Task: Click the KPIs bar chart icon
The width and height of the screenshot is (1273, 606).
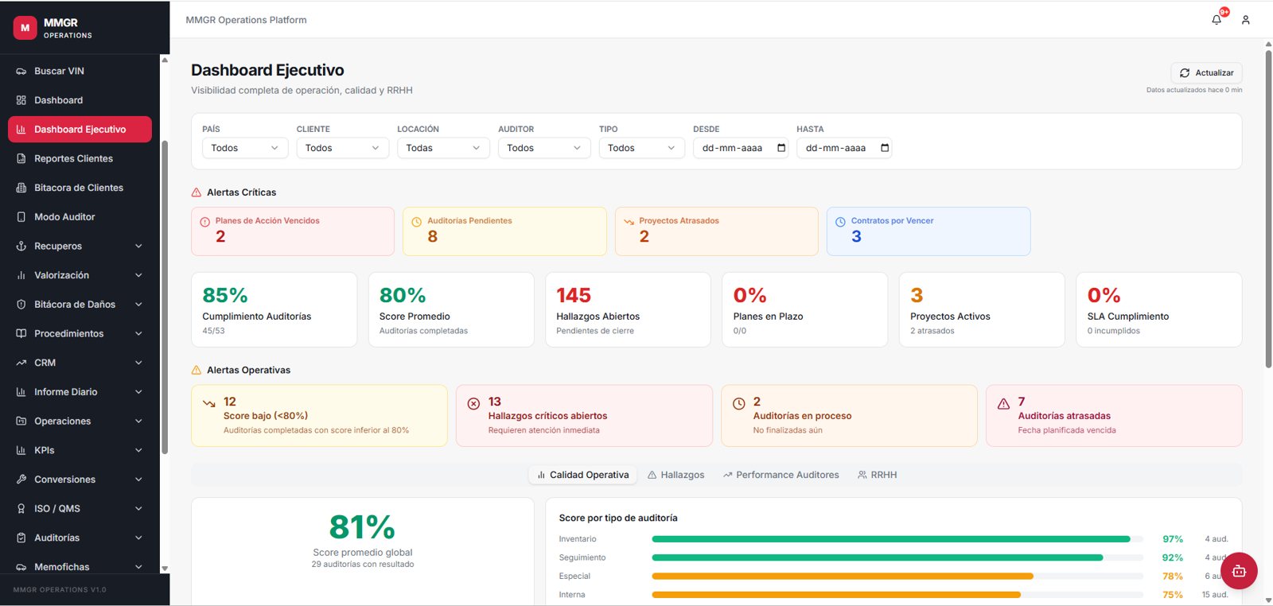Action: (21, 450)
